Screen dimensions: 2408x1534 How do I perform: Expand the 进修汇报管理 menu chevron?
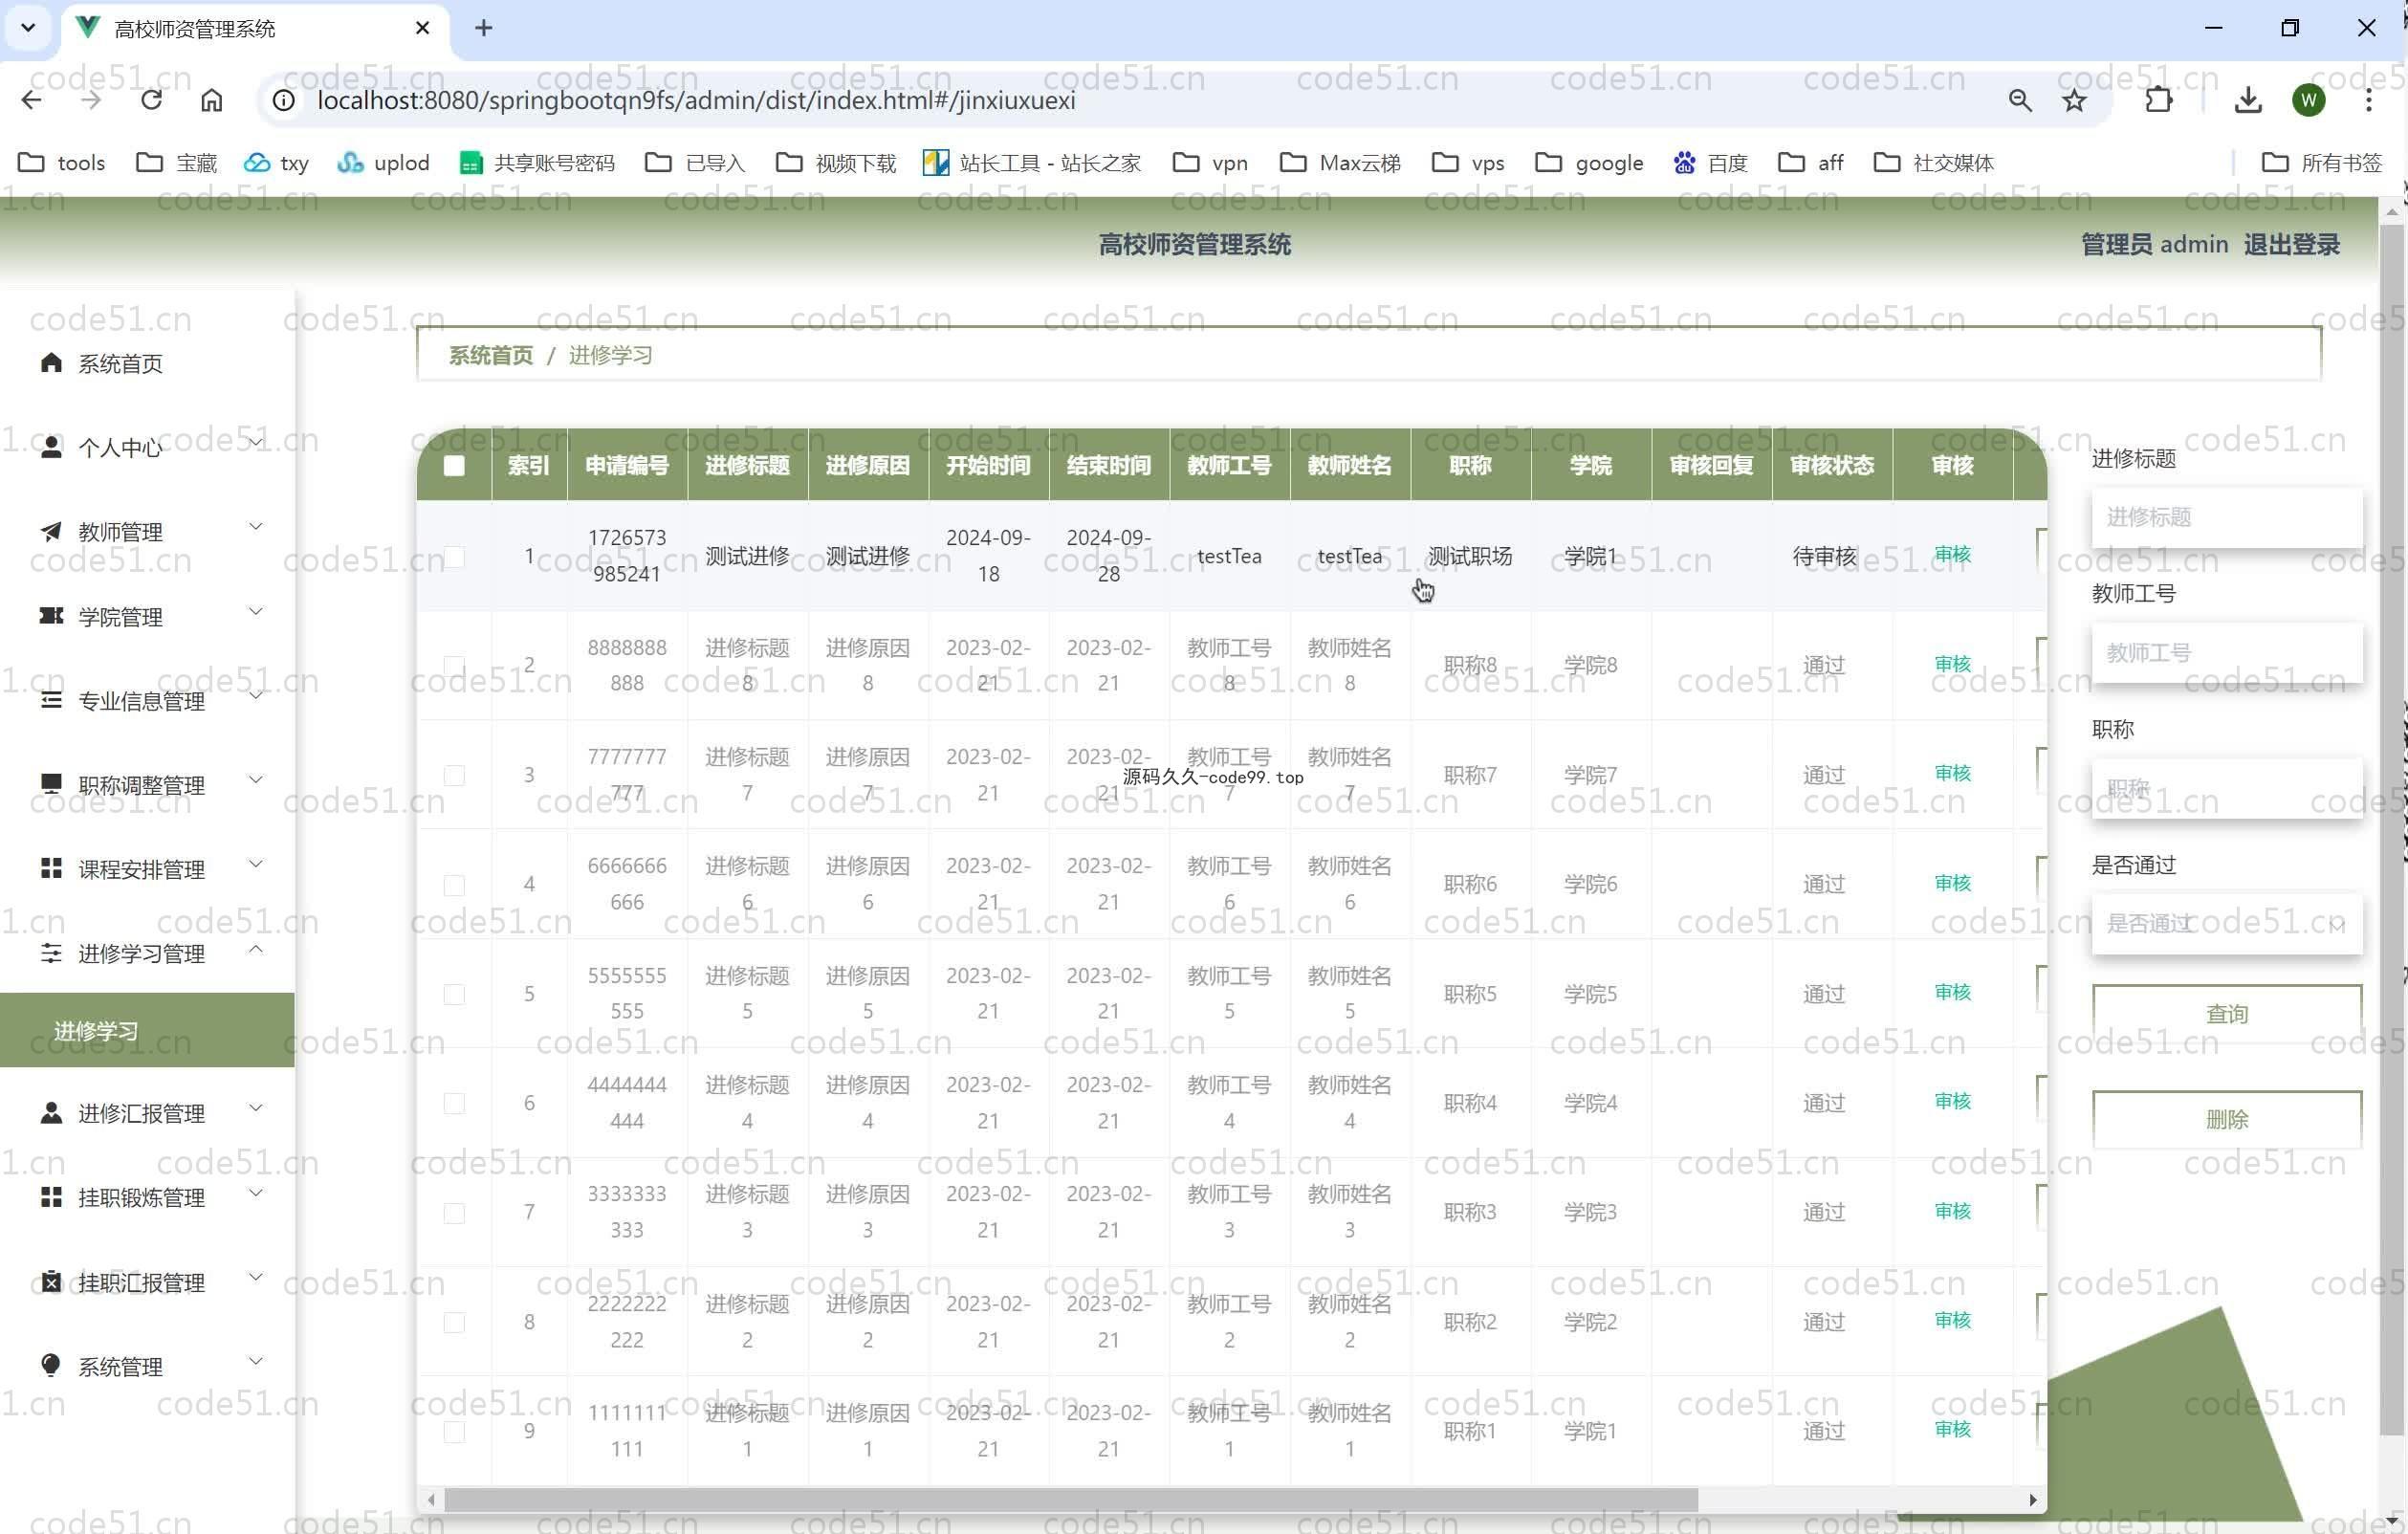point(256,1107)
